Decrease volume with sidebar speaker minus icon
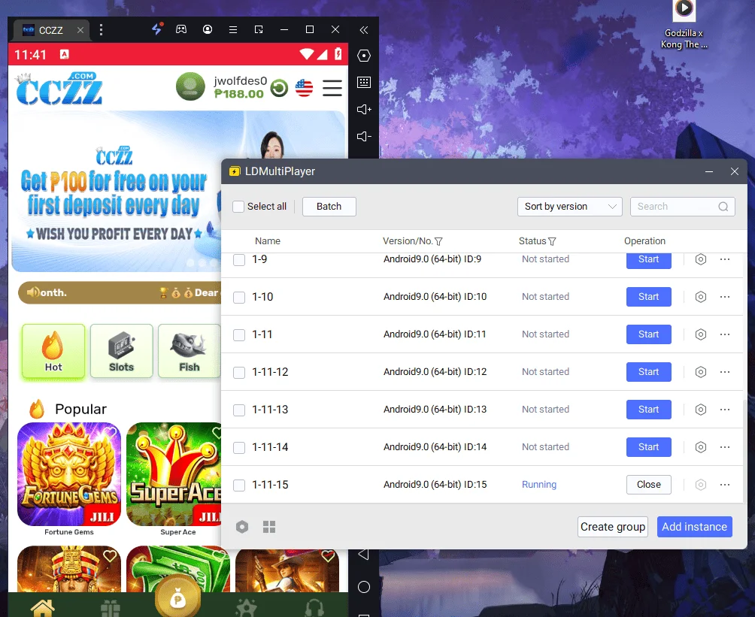This screenshot has height=617, width=755. pyautogui.click(x=364, y=136)
